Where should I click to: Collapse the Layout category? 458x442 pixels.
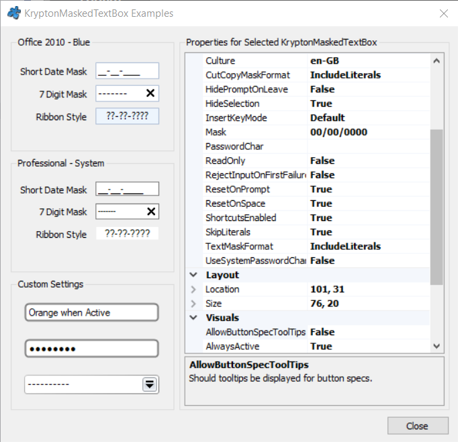click(193, 275)
